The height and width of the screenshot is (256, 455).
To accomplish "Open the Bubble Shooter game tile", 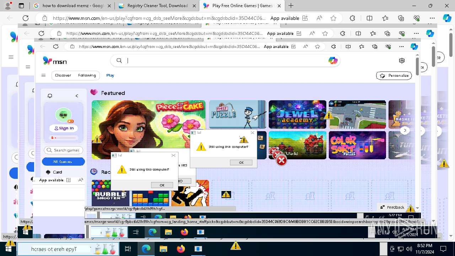I will [x=111, y=193].
